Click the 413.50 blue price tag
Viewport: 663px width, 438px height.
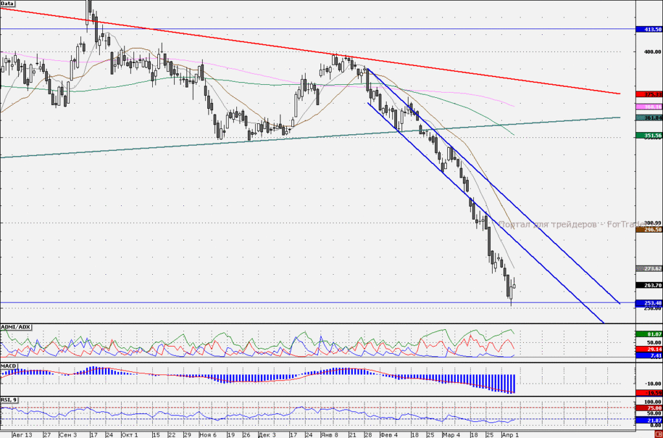click(649, 29)
